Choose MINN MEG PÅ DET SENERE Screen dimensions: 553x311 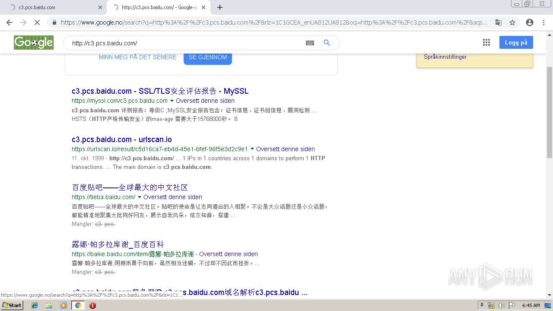[x=138, y=57]
